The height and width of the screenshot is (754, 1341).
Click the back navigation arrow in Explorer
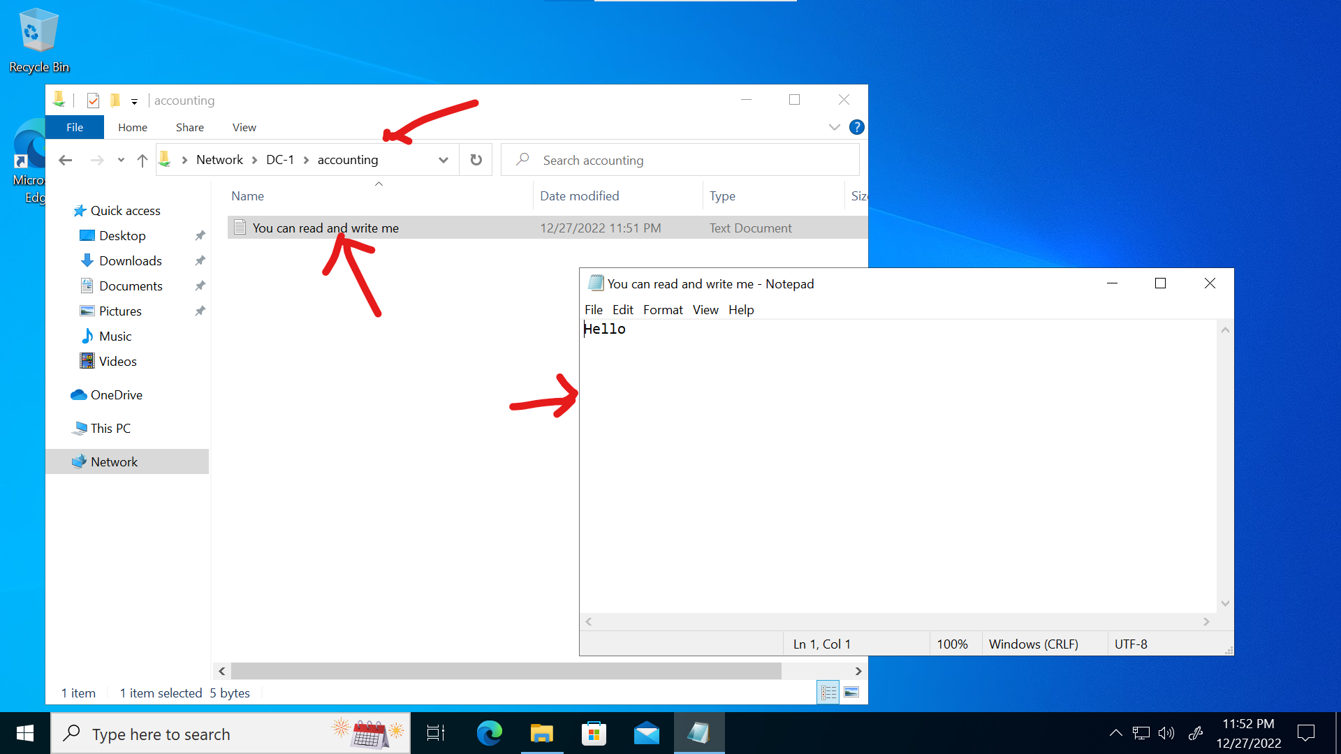click(x=66, y=159)
